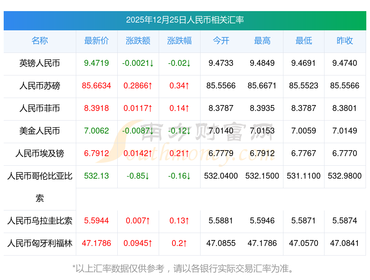The width and height of the screenshot is (370, 280).
Task: Click low price 85.5523
Action: (303, 86)
